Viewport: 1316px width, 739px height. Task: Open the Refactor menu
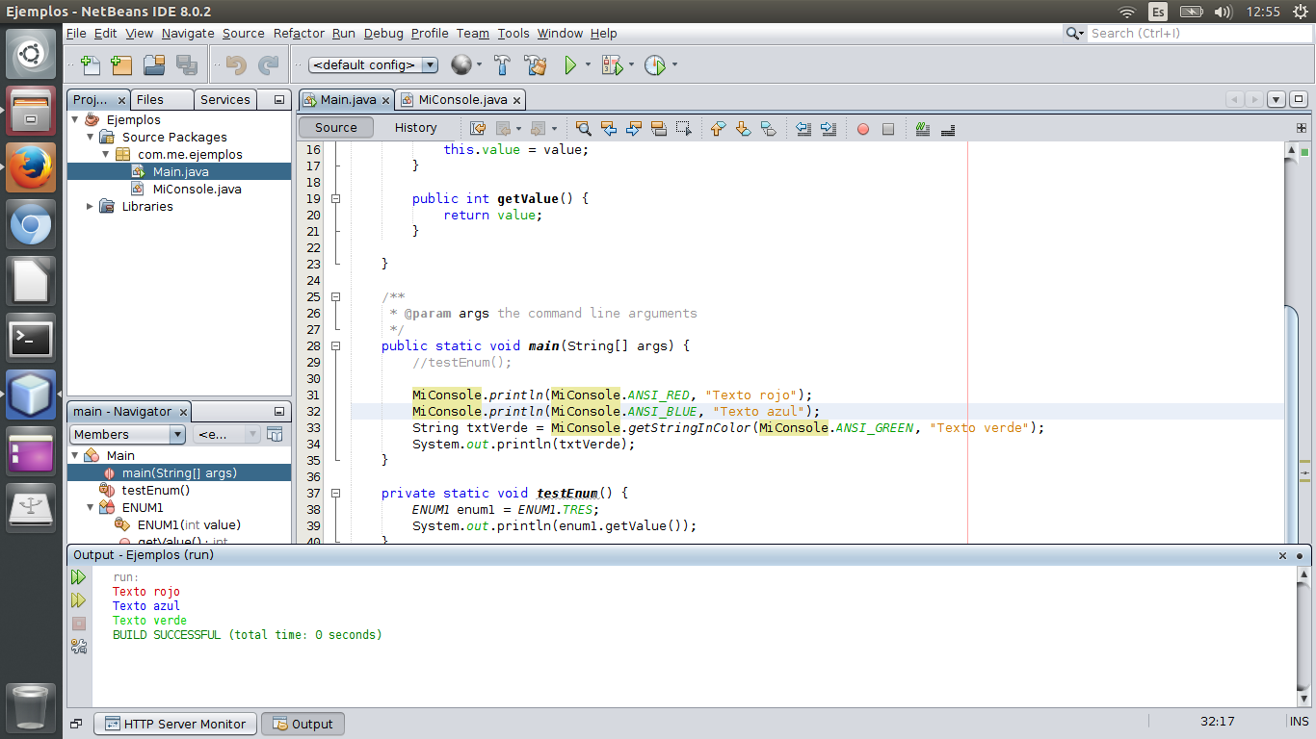[x=300, y=33]
